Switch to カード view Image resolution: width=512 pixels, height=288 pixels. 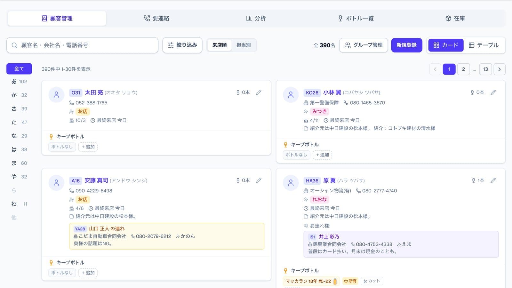click(446, 45)
